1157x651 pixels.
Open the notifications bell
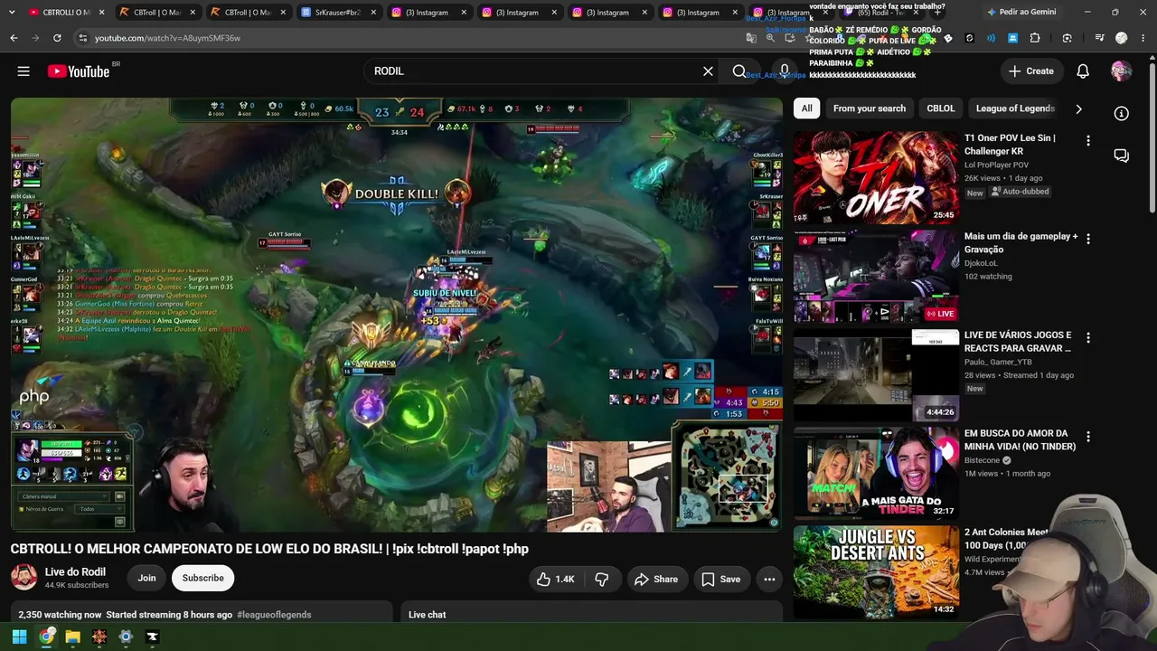[x=1083, y=71]
